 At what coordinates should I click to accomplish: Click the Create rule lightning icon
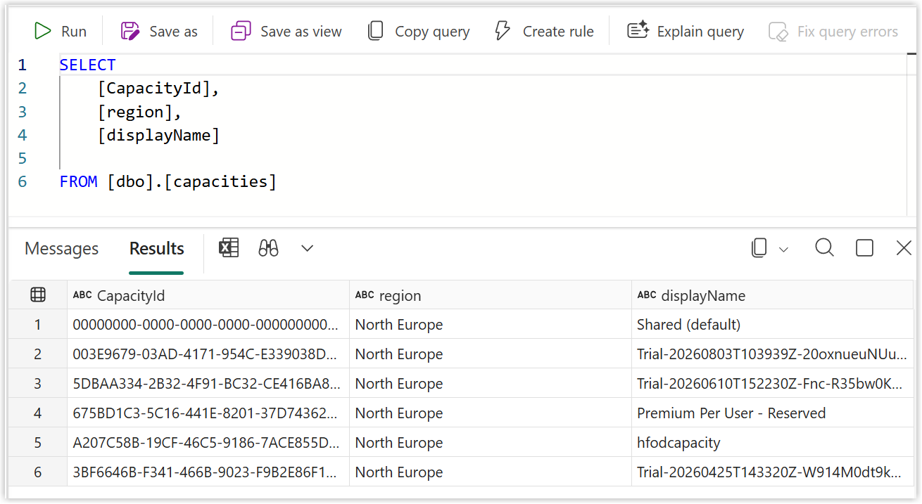pyautogui.click(x=503, y=31)
